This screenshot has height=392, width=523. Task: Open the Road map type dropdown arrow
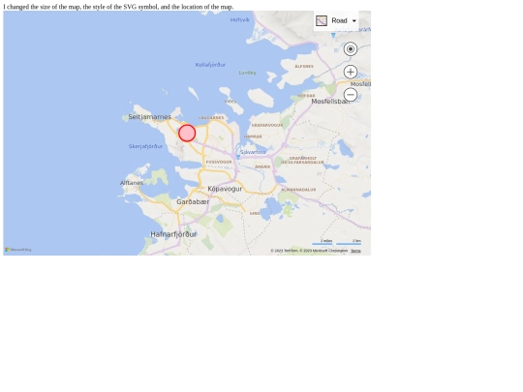[x=354, y=20]
